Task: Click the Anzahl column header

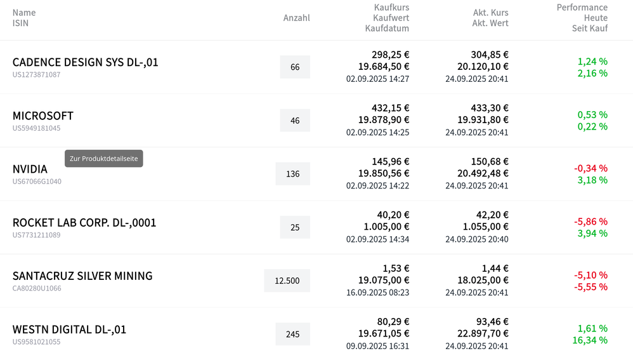Action: [x=297, y=18]
